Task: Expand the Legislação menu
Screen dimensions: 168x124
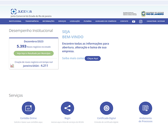Action: click(75, 21)
